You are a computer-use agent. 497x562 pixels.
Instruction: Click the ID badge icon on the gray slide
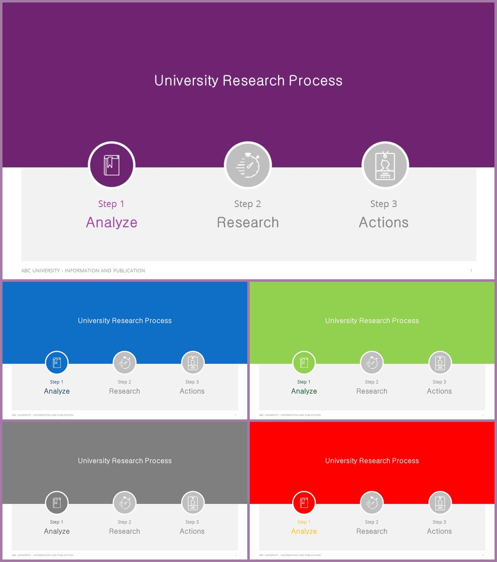click(x=193, y=503)
